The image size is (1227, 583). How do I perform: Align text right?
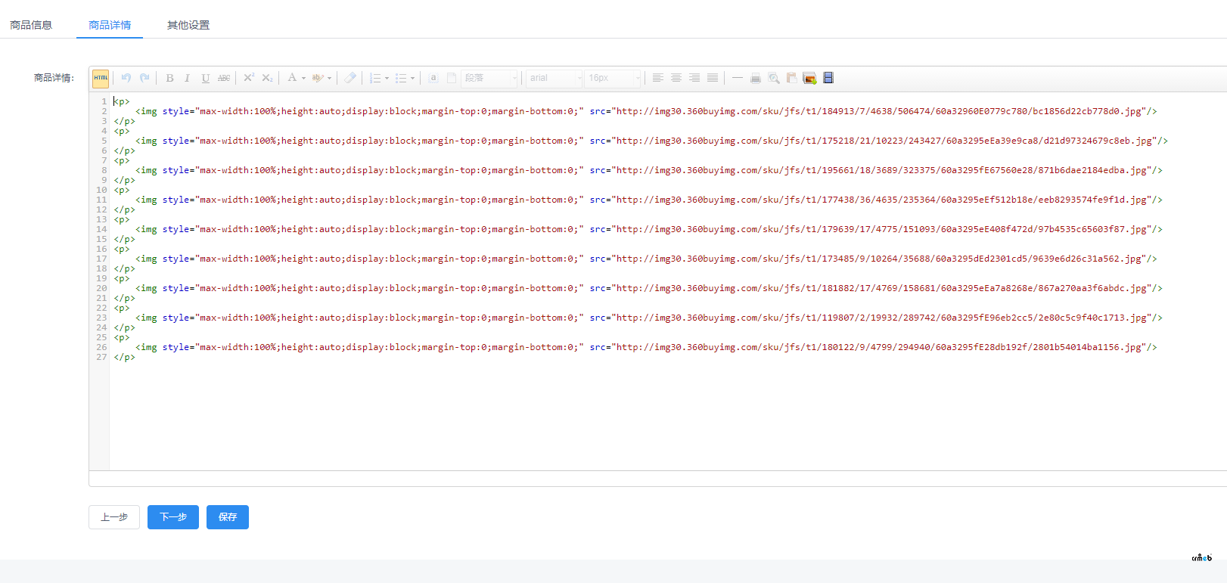tap(694, 78)
